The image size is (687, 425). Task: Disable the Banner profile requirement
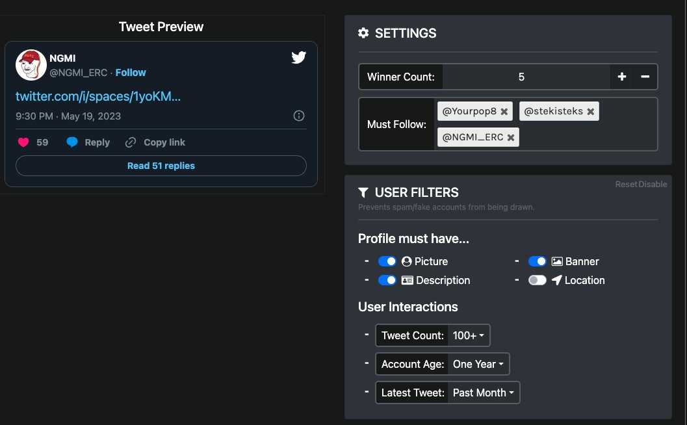click(x=538, y=261)
